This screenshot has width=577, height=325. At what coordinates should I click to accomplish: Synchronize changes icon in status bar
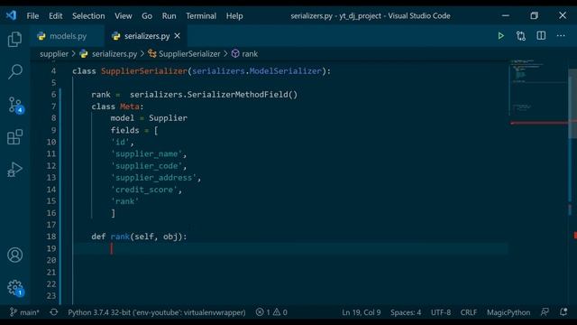pyautogui.click(x=54, y=312)
